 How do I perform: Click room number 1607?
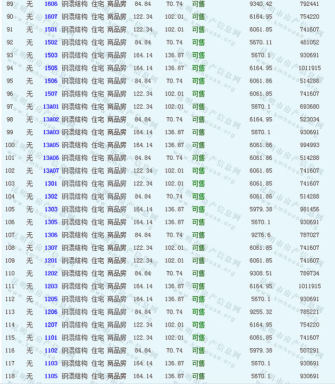pyautogui.click(x=51, y=17)
